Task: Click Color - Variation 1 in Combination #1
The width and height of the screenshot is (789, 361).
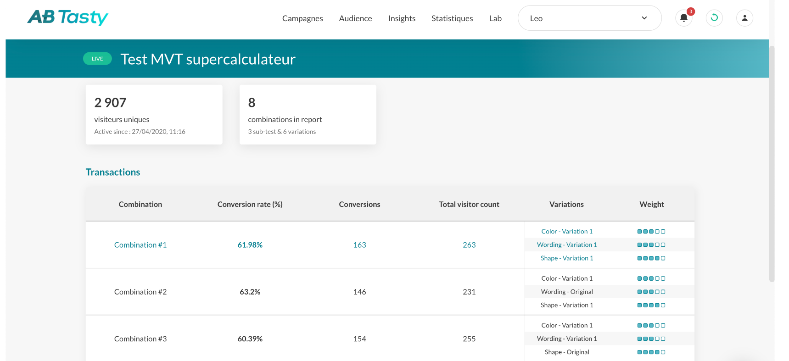Action: (567, 232)
